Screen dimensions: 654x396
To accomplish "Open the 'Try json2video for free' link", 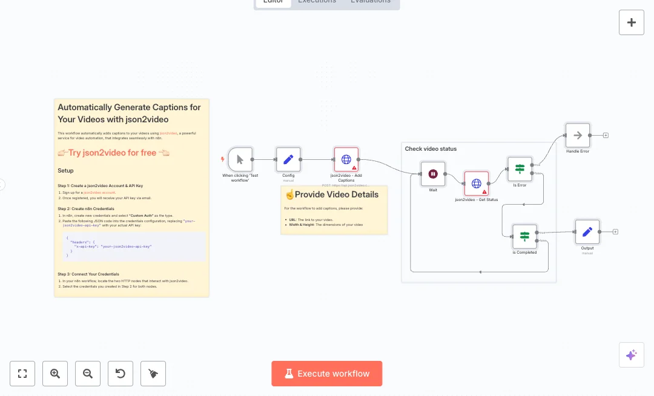I will [x=114, y=153].
